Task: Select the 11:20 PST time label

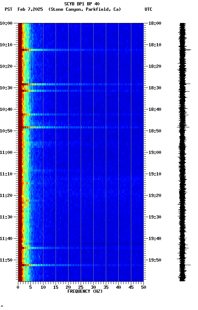Action: click(x=6, y=196)
